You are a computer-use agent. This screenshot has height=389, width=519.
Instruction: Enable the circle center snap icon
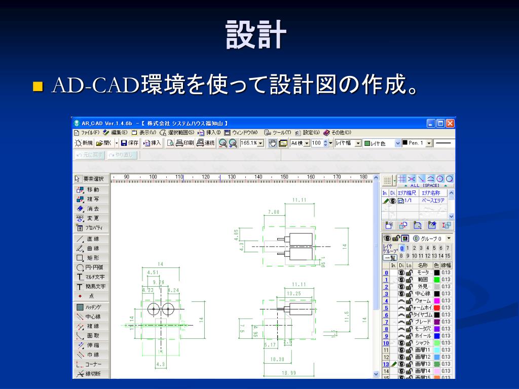tap(440, 179)
